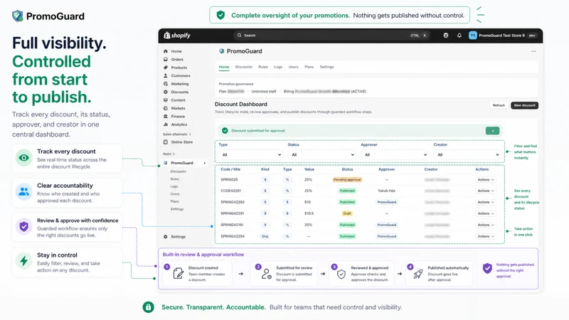Switch to the Rules tab

263,67
